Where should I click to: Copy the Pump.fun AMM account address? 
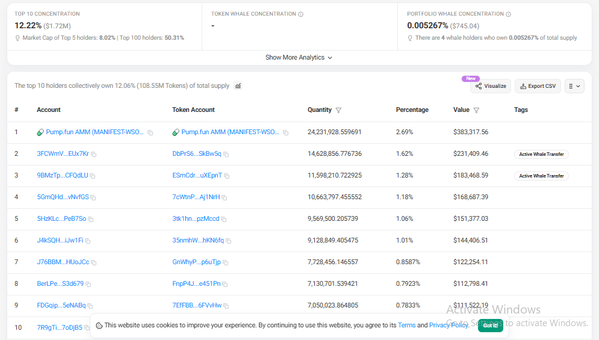coord(150,132)
